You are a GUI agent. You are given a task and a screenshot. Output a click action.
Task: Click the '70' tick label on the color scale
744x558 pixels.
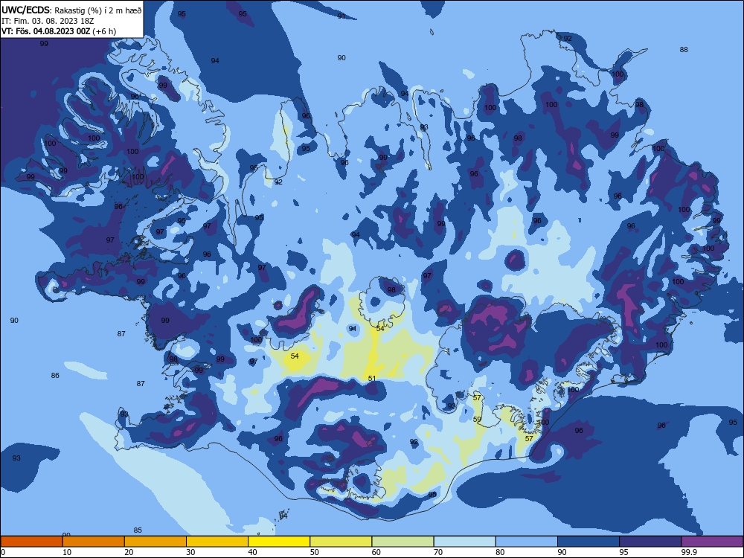click(x=438, y=552)
